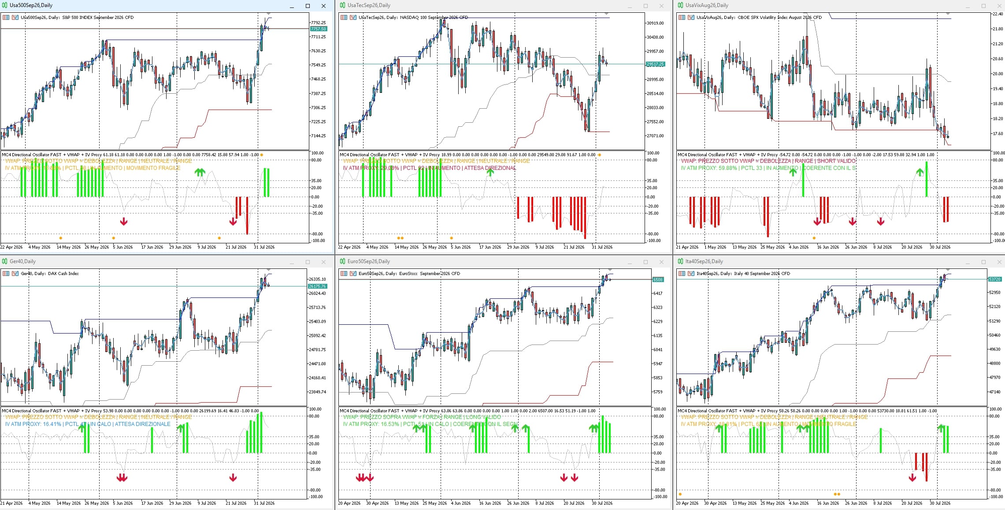Viewport: 1005px width, 510px height.
Task: Click 'IV ATM PROXY: 16.41%' label on Ger40 chart
Action: pos(33,424)
